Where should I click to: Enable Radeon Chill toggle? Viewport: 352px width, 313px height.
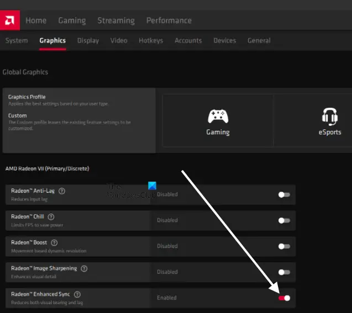[284, 220]
